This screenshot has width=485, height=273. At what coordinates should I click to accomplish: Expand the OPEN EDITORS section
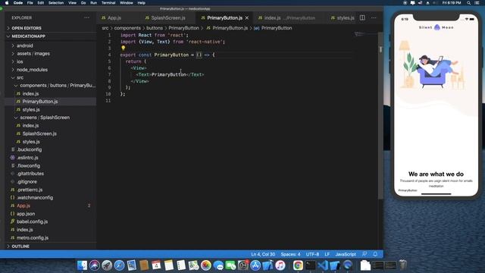tap(51, 28)
